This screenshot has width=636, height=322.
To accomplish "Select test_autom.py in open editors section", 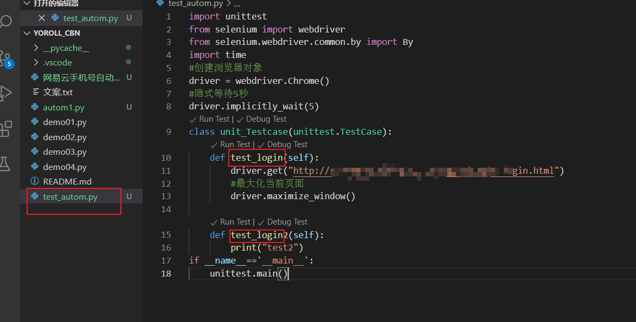I will click(x=91, y=18).
